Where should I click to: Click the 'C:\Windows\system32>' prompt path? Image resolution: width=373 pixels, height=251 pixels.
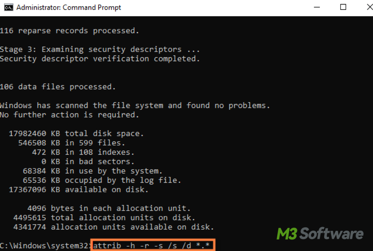click(45, 246)
